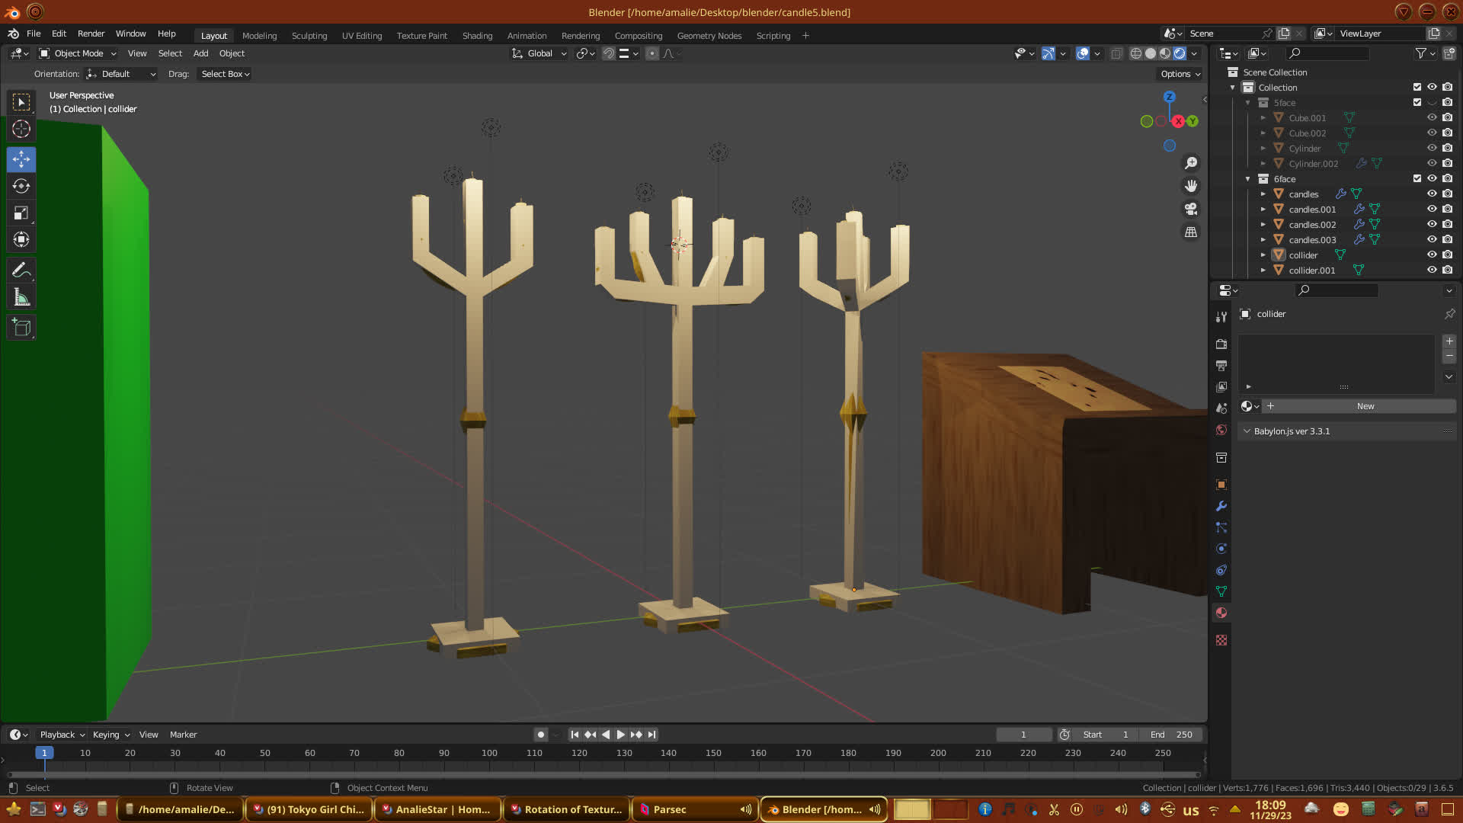Collapse the 5face collection
Viewport: 1463px width, 823px height.
pos(1248,103)
